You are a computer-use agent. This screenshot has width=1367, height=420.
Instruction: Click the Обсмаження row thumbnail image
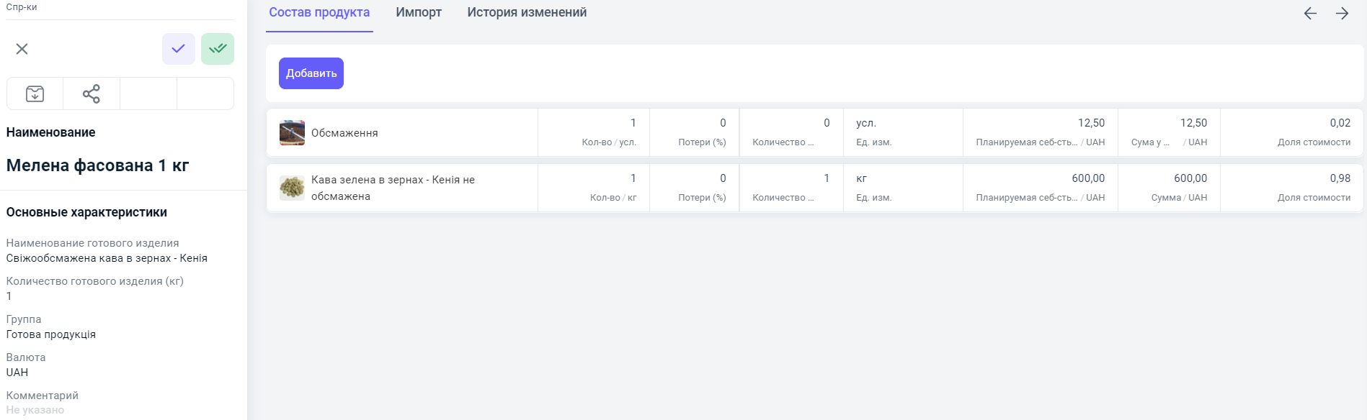pyautogui.click(x=292, y=133)
